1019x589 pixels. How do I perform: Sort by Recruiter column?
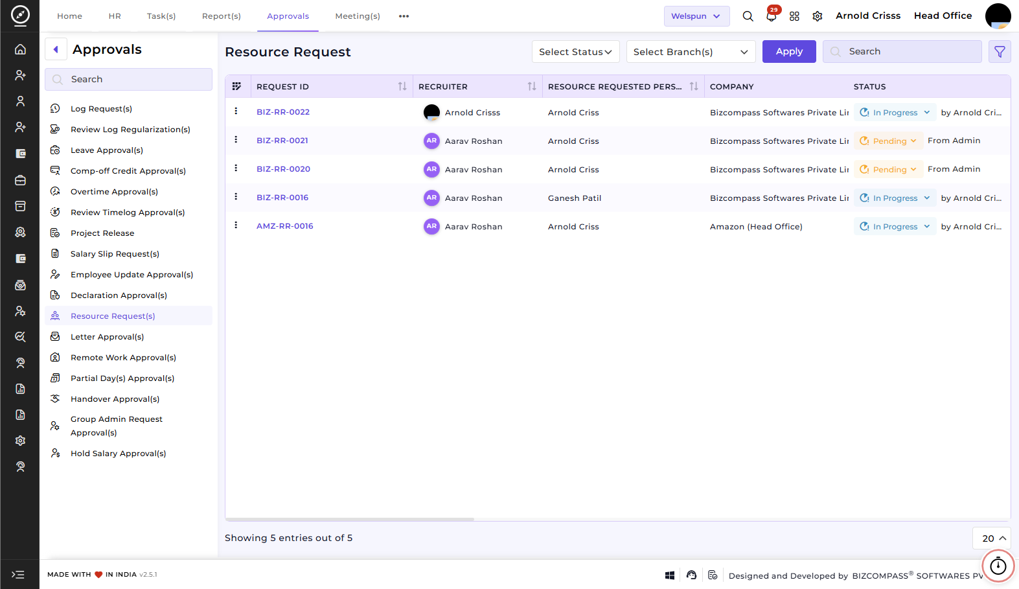(531, 86)
